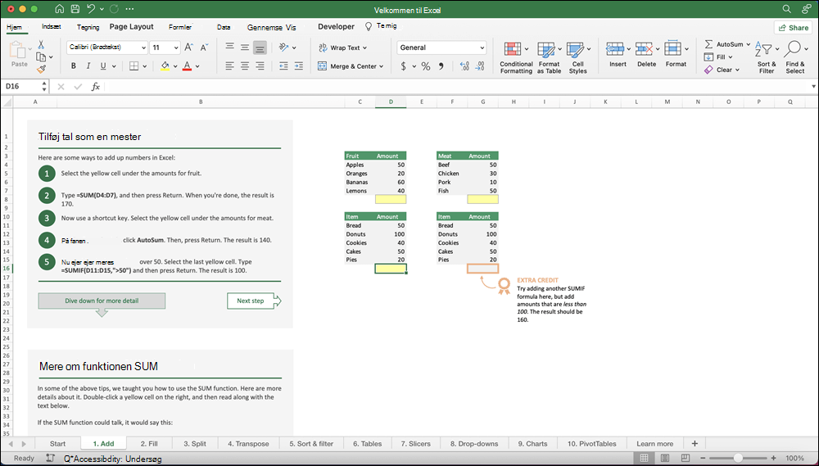Screen dimensions: 819x466
Task: Expand the formula bar
Action: click(813, 86)
